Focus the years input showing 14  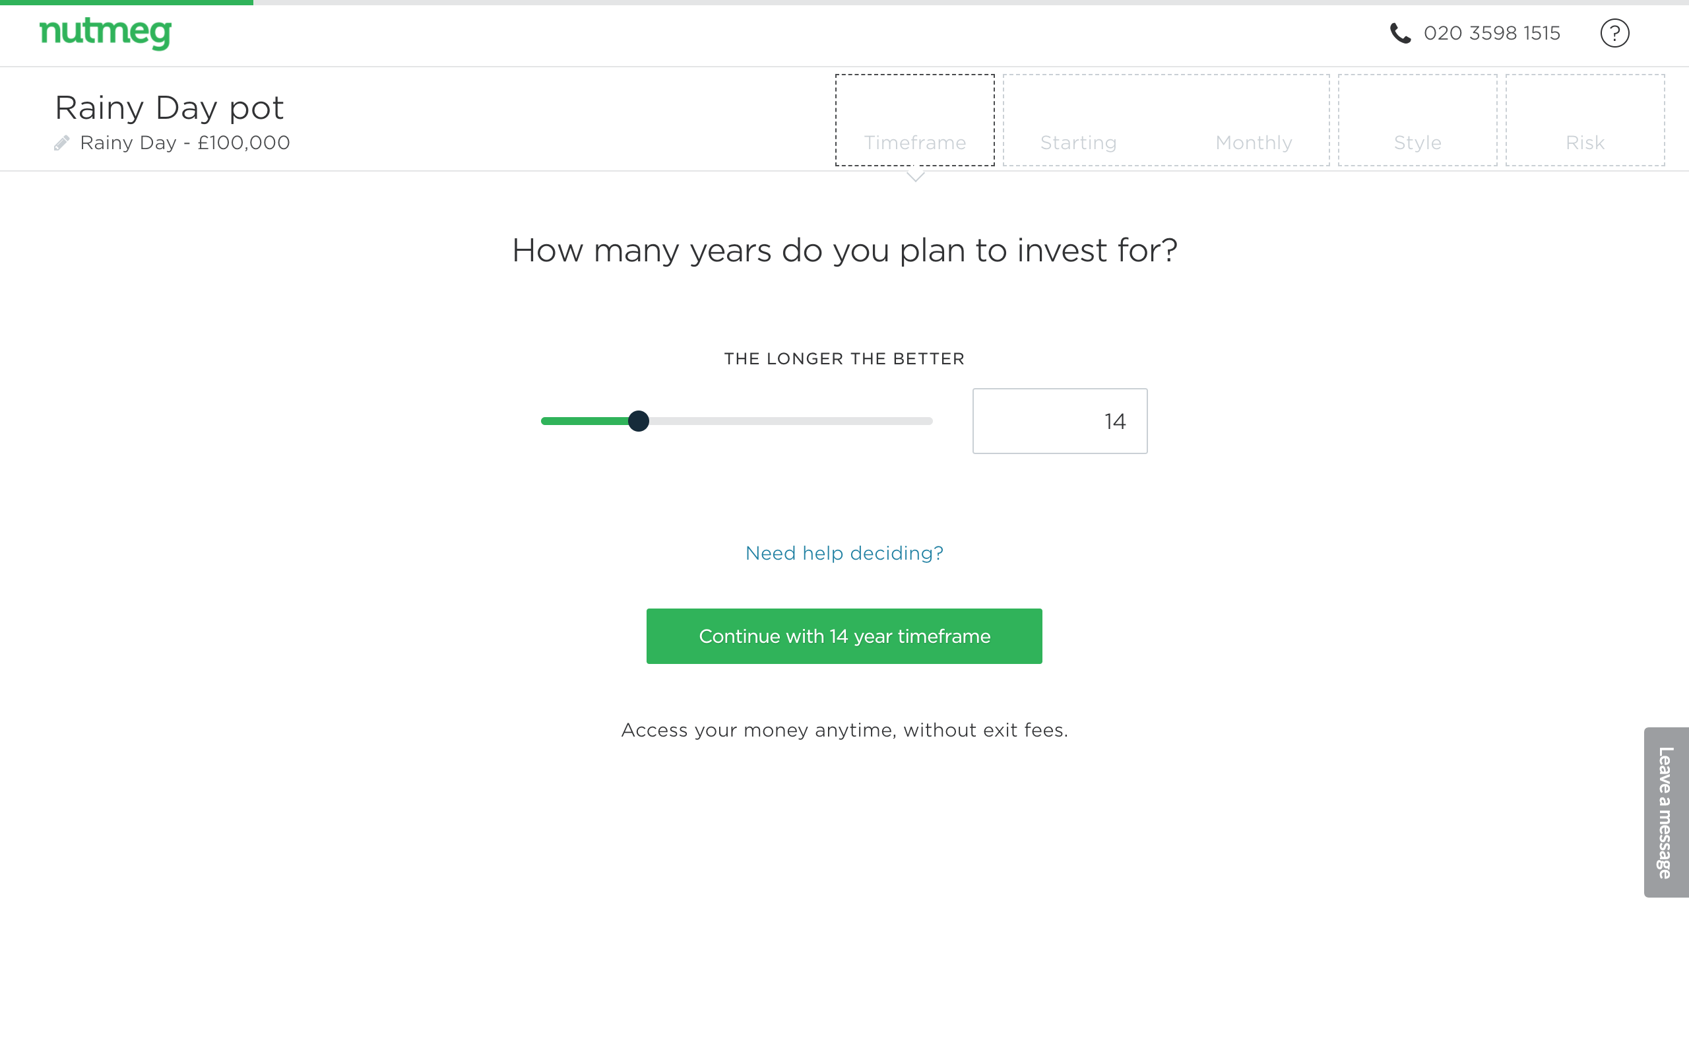1060,421
